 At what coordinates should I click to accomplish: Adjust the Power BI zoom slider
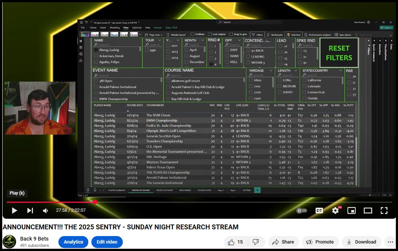click(370, 195)
